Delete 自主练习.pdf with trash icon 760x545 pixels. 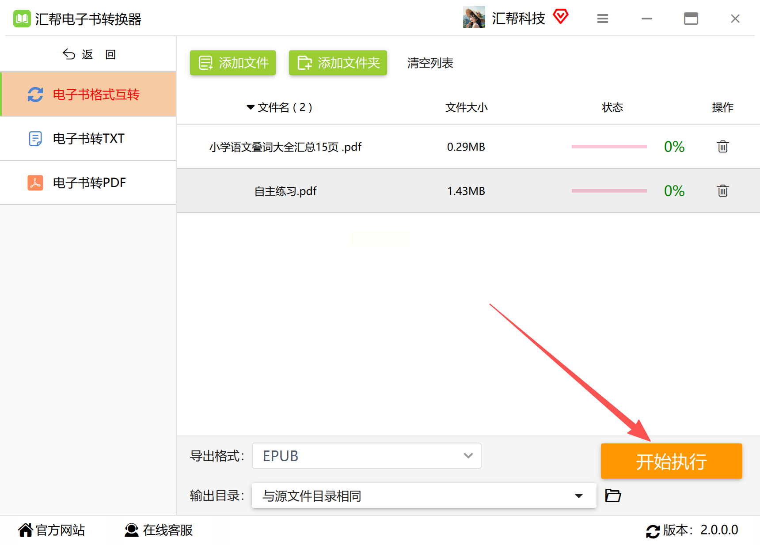point(723,190)
